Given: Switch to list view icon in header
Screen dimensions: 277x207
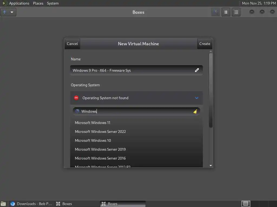Looking at the screenshot, I should (226, 12).
